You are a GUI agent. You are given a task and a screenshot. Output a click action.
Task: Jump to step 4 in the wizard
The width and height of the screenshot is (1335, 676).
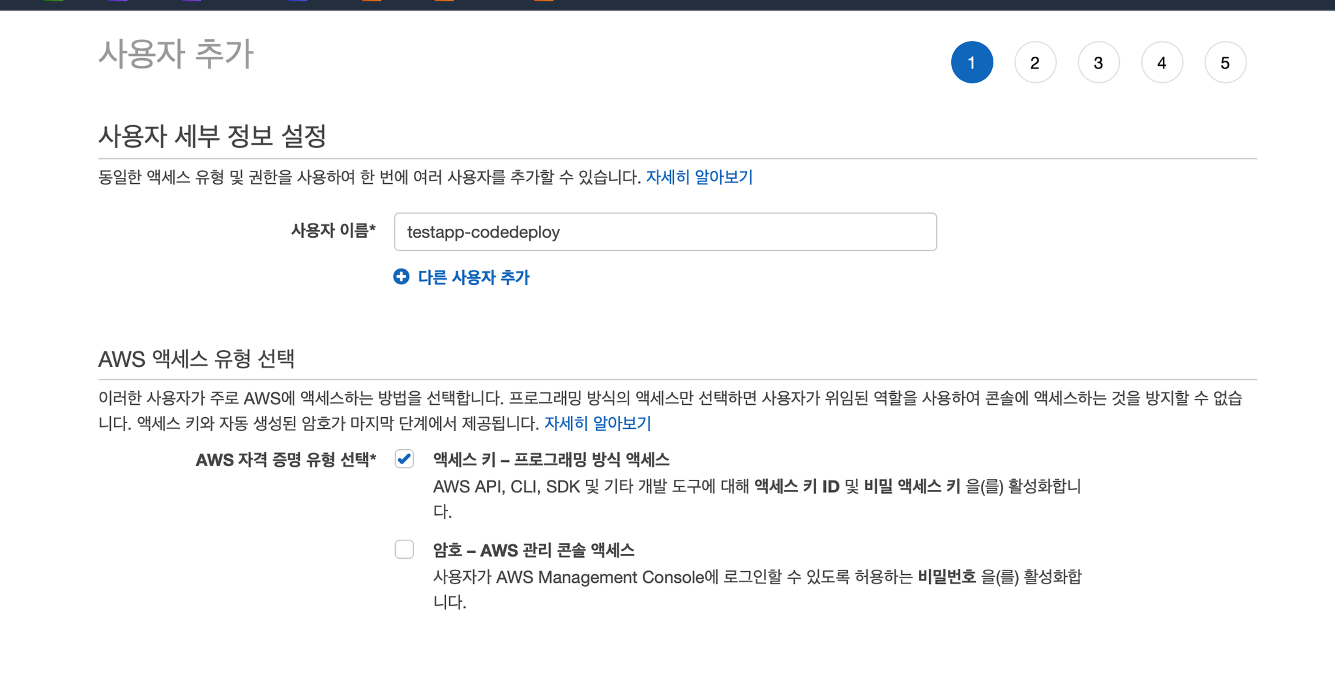click(1162, 63)
